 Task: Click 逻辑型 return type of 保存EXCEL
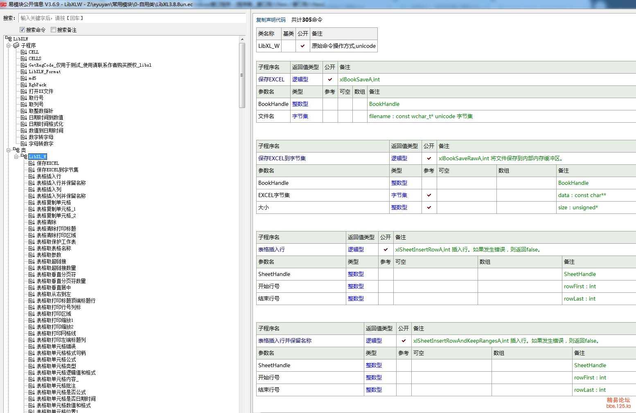(x=300, y=79)
